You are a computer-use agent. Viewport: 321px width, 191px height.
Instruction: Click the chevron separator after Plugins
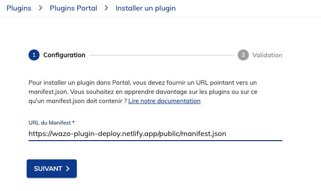tap(40, 8)
